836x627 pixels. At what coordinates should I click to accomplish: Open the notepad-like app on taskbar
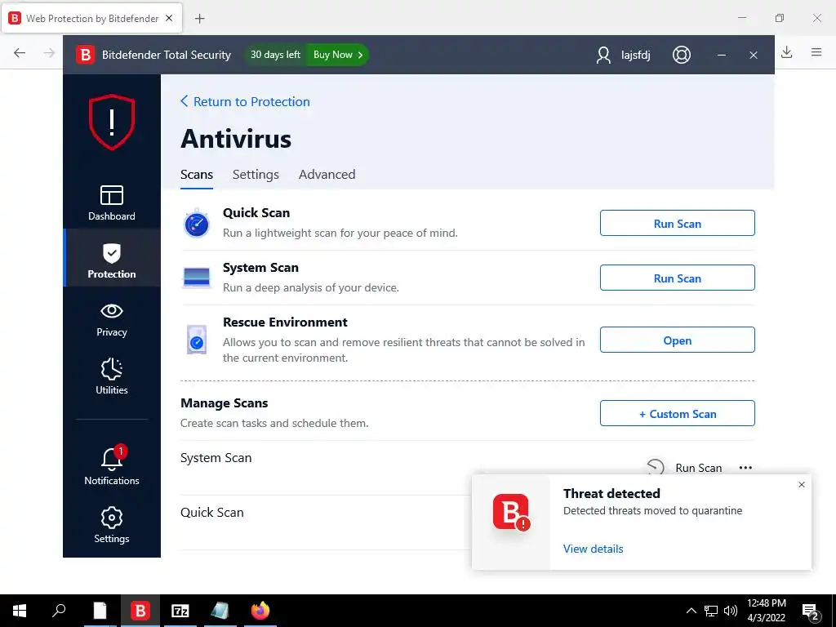coord(220,611)
